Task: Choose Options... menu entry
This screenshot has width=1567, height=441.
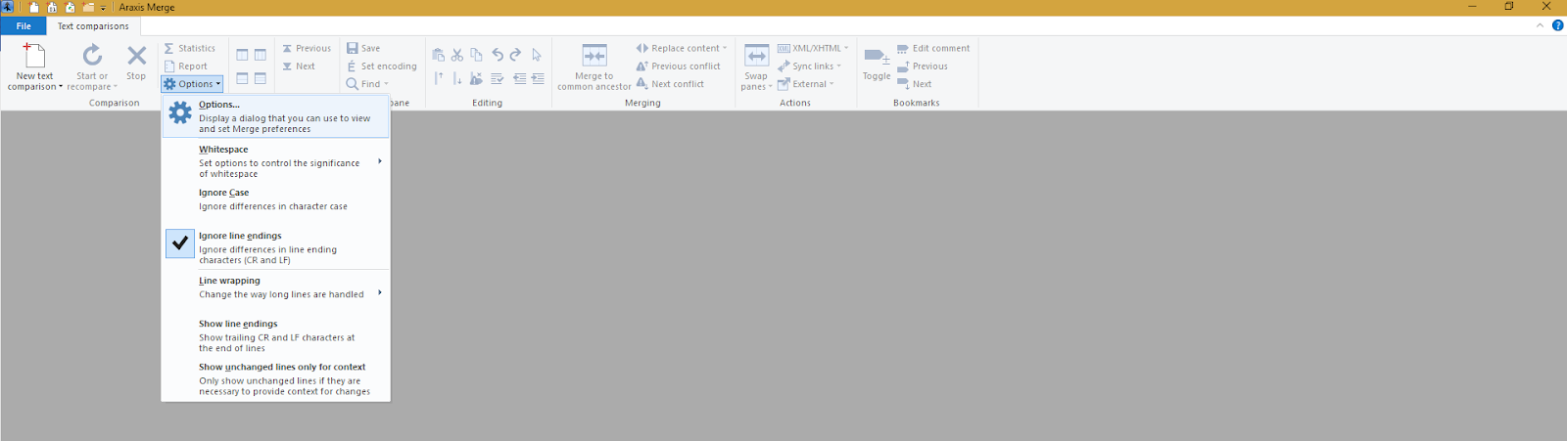Action: (x=276, y=116)
